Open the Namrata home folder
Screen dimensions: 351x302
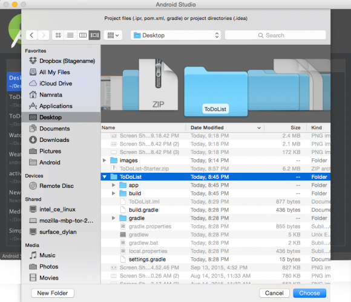coord(61,95)
